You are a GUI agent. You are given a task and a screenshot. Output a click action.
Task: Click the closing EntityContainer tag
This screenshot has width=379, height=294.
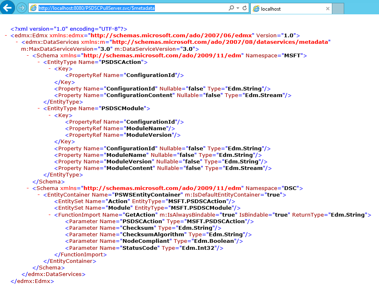(x=70, y=261)
